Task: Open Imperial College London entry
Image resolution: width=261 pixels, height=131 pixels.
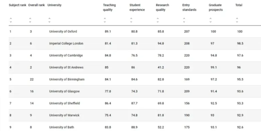Action: [x=66, y=44]
